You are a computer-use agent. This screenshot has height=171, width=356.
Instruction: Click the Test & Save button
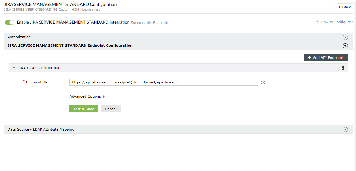84,109
